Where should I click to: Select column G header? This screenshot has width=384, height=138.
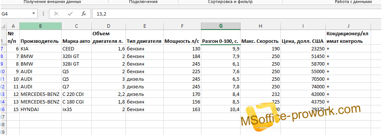(x=221, y=26)
